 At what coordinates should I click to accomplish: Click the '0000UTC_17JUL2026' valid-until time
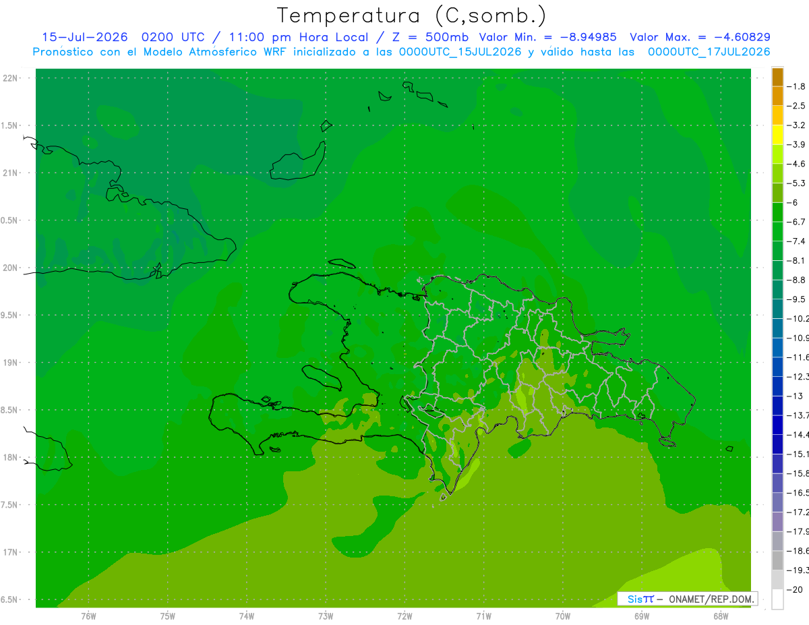[709, 52]
